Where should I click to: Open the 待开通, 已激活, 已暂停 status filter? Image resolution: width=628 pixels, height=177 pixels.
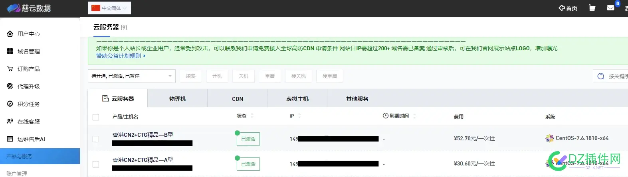[132, 76]
